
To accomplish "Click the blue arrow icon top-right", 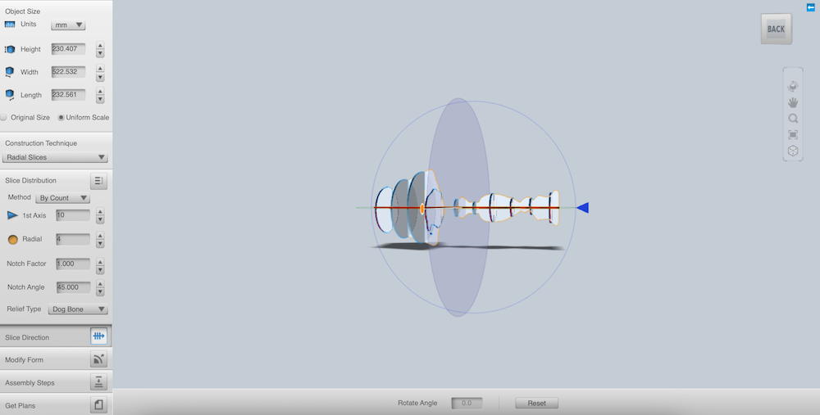I will (810, 7).
